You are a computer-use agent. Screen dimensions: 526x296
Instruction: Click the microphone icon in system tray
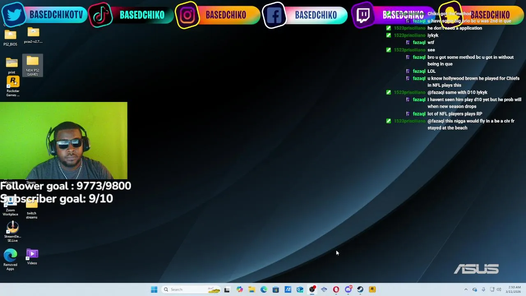(483, 289)
